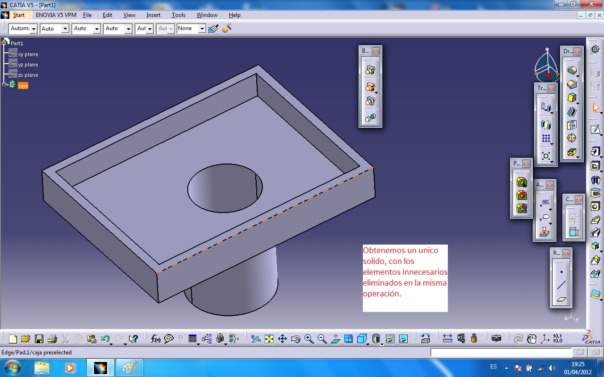Toggle the Select arrow tool
This screenshot has height=377, width=604.
(x=596, y=108)
